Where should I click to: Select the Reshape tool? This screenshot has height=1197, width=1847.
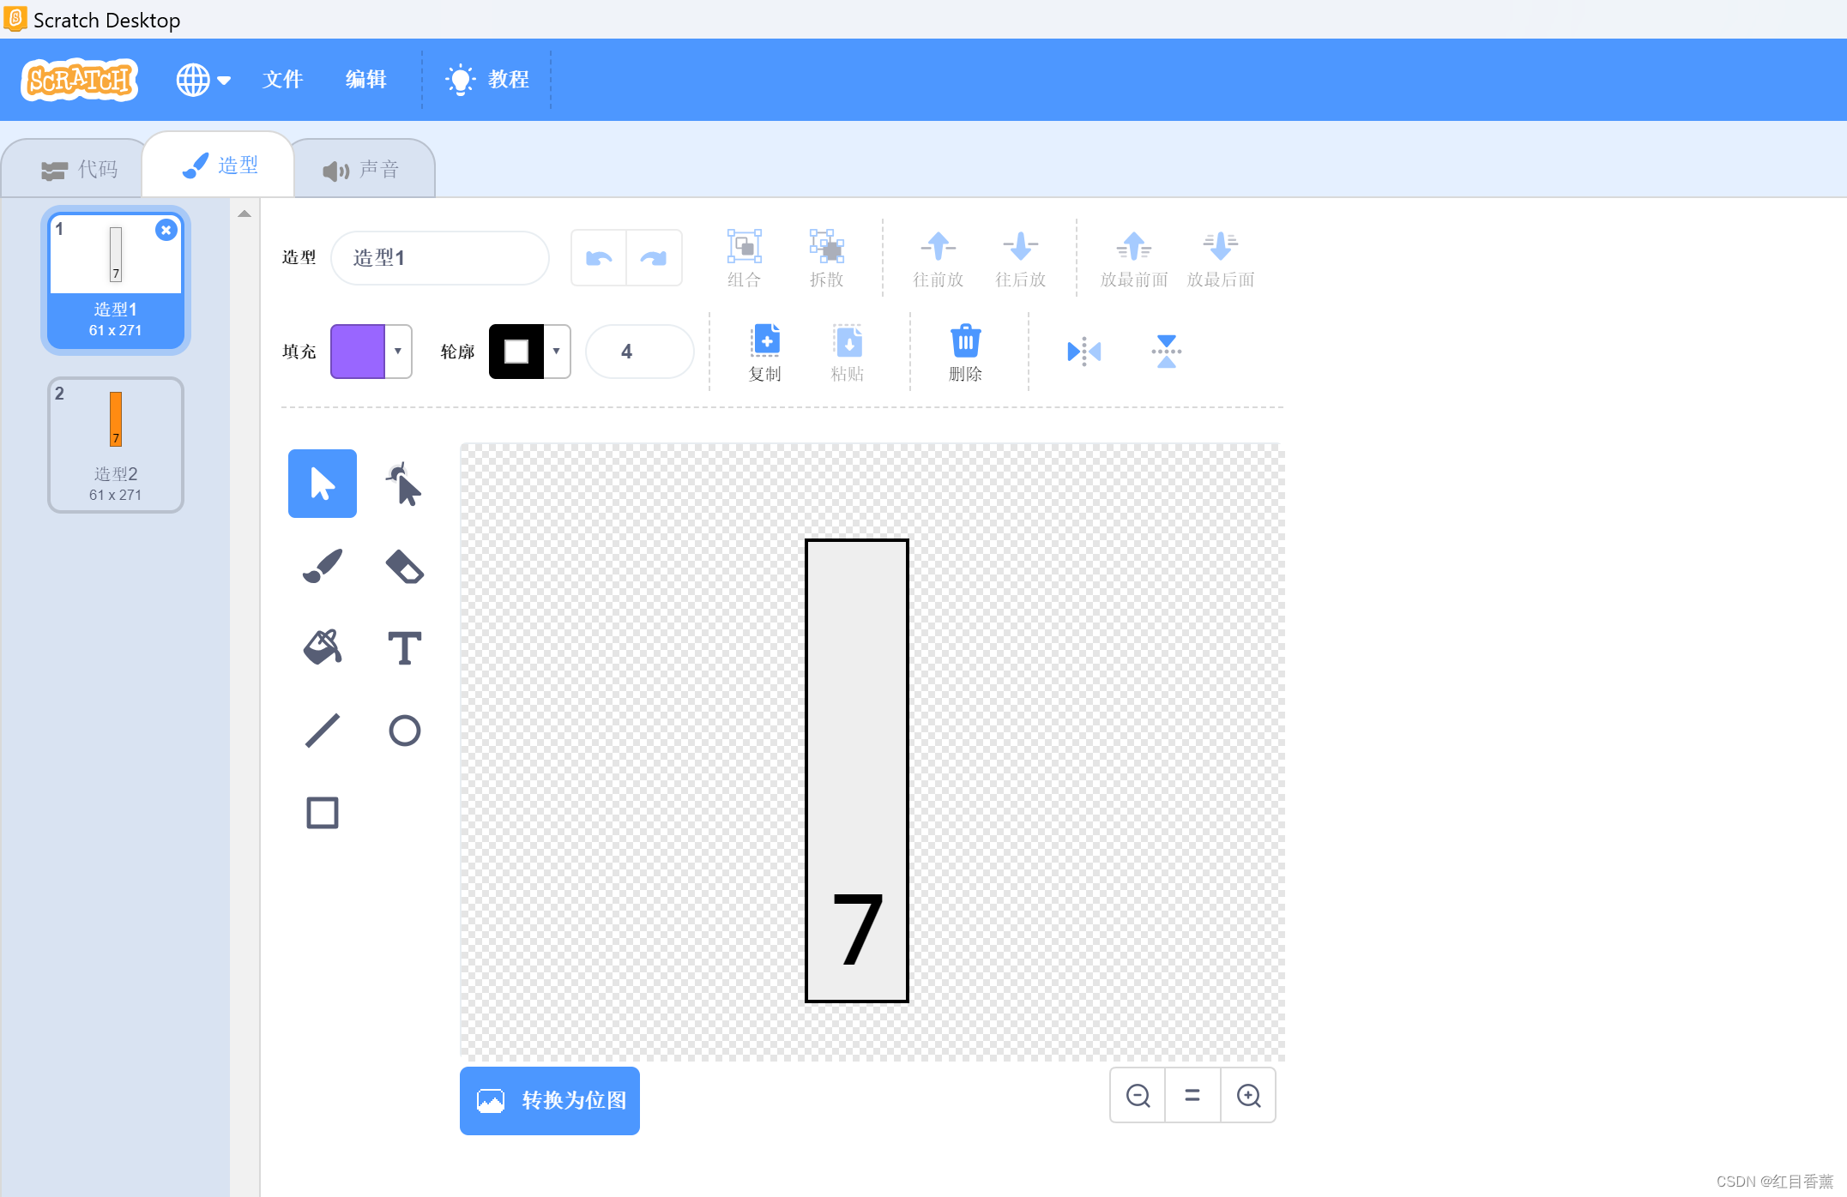click(x=404, y=484)
